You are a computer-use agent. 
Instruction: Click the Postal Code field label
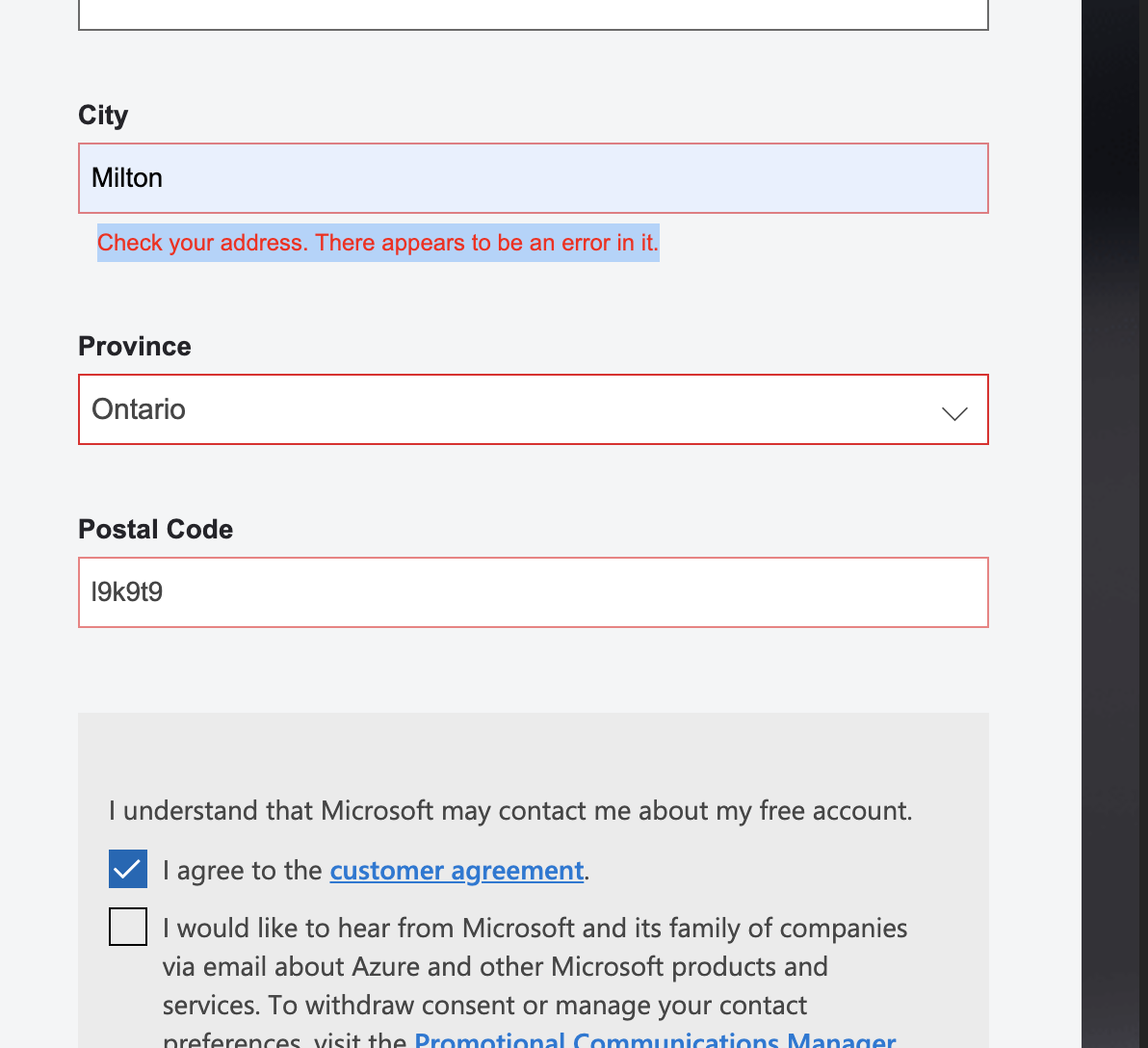[x=155, y=530]
